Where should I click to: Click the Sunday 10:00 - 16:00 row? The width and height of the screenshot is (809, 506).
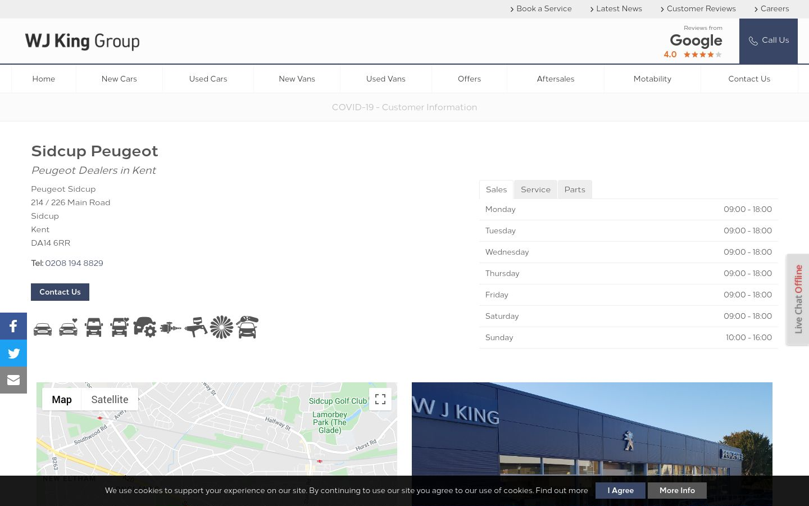click(x=629, y=337)
